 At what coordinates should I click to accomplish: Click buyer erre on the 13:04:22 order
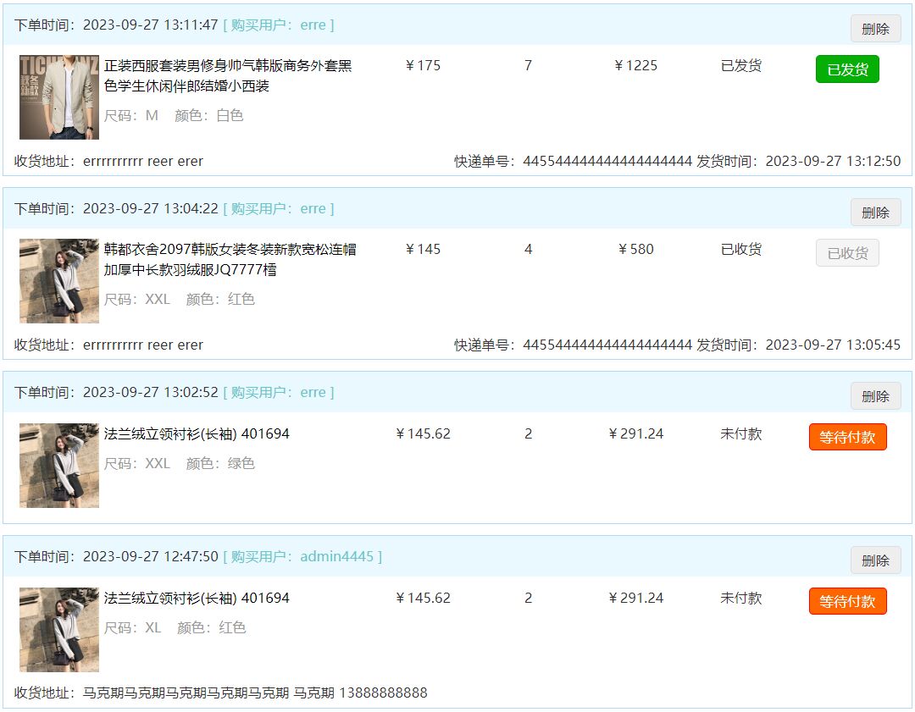[x=313, y=208]
